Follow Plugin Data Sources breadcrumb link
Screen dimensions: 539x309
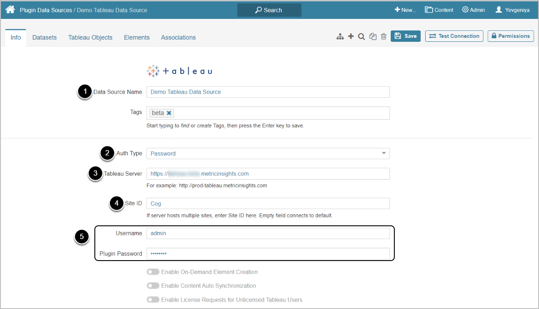[x=46, y=10]
